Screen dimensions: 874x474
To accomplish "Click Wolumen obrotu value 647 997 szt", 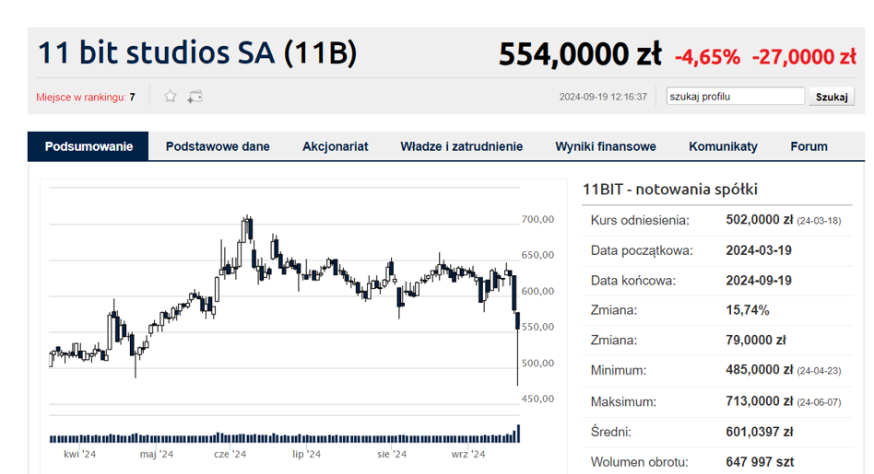I will point(760,462).
